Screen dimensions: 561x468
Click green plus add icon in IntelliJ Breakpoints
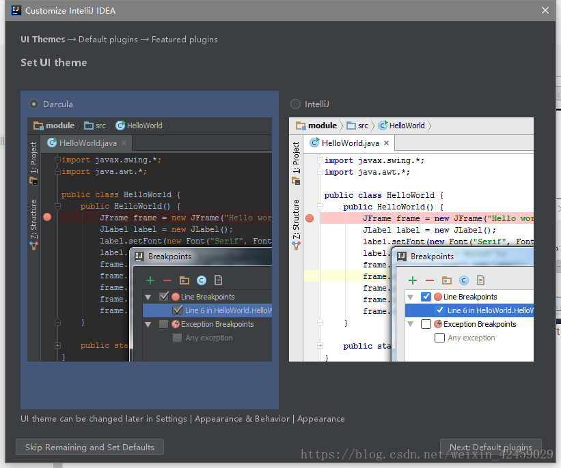coord(413,280)
